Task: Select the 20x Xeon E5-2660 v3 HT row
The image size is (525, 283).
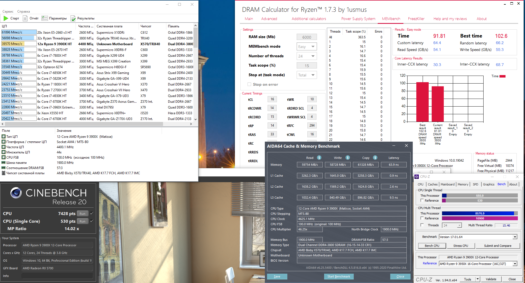Action: [x=97, y=32]
